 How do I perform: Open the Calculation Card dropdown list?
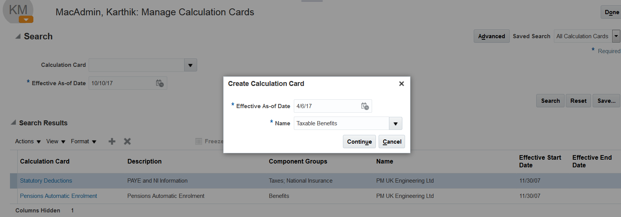point(190,65)
